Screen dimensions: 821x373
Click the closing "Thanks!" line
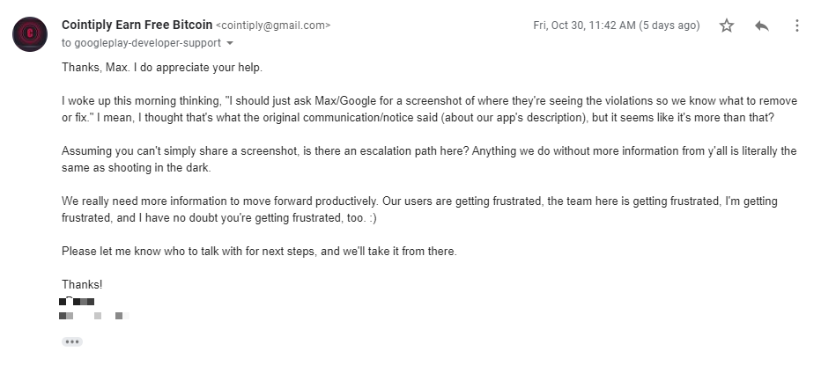(82, 285)
